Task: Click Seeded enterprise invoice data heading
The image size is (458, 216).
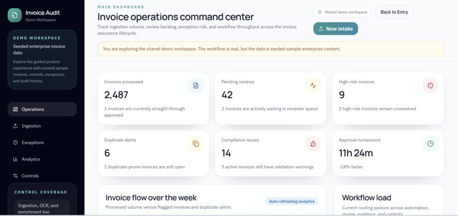Action: tap(39, 49)
